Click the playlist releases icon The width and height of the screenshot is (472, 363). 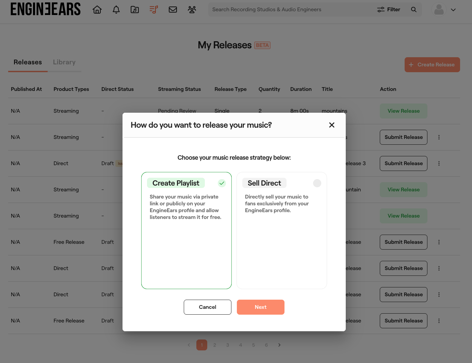[x=154, y=10]
